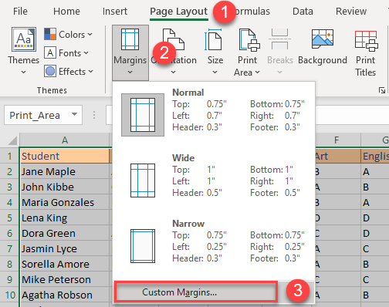
Task: Expand the Orientation dropdown arrow
Action: (174, 73)
